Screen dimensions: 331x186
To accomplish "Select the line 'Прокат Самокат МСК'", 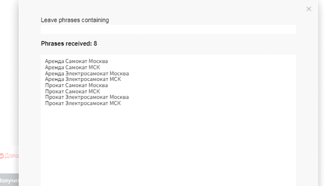I will coord(72,91).
